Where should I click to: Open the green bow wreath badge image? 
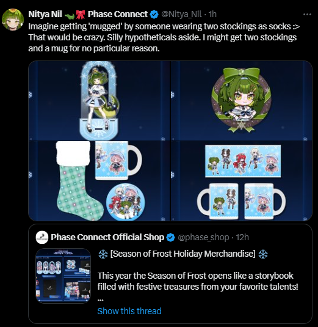pos(241,101)
